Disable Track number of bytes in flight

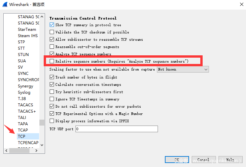click(x=52, y=77)
